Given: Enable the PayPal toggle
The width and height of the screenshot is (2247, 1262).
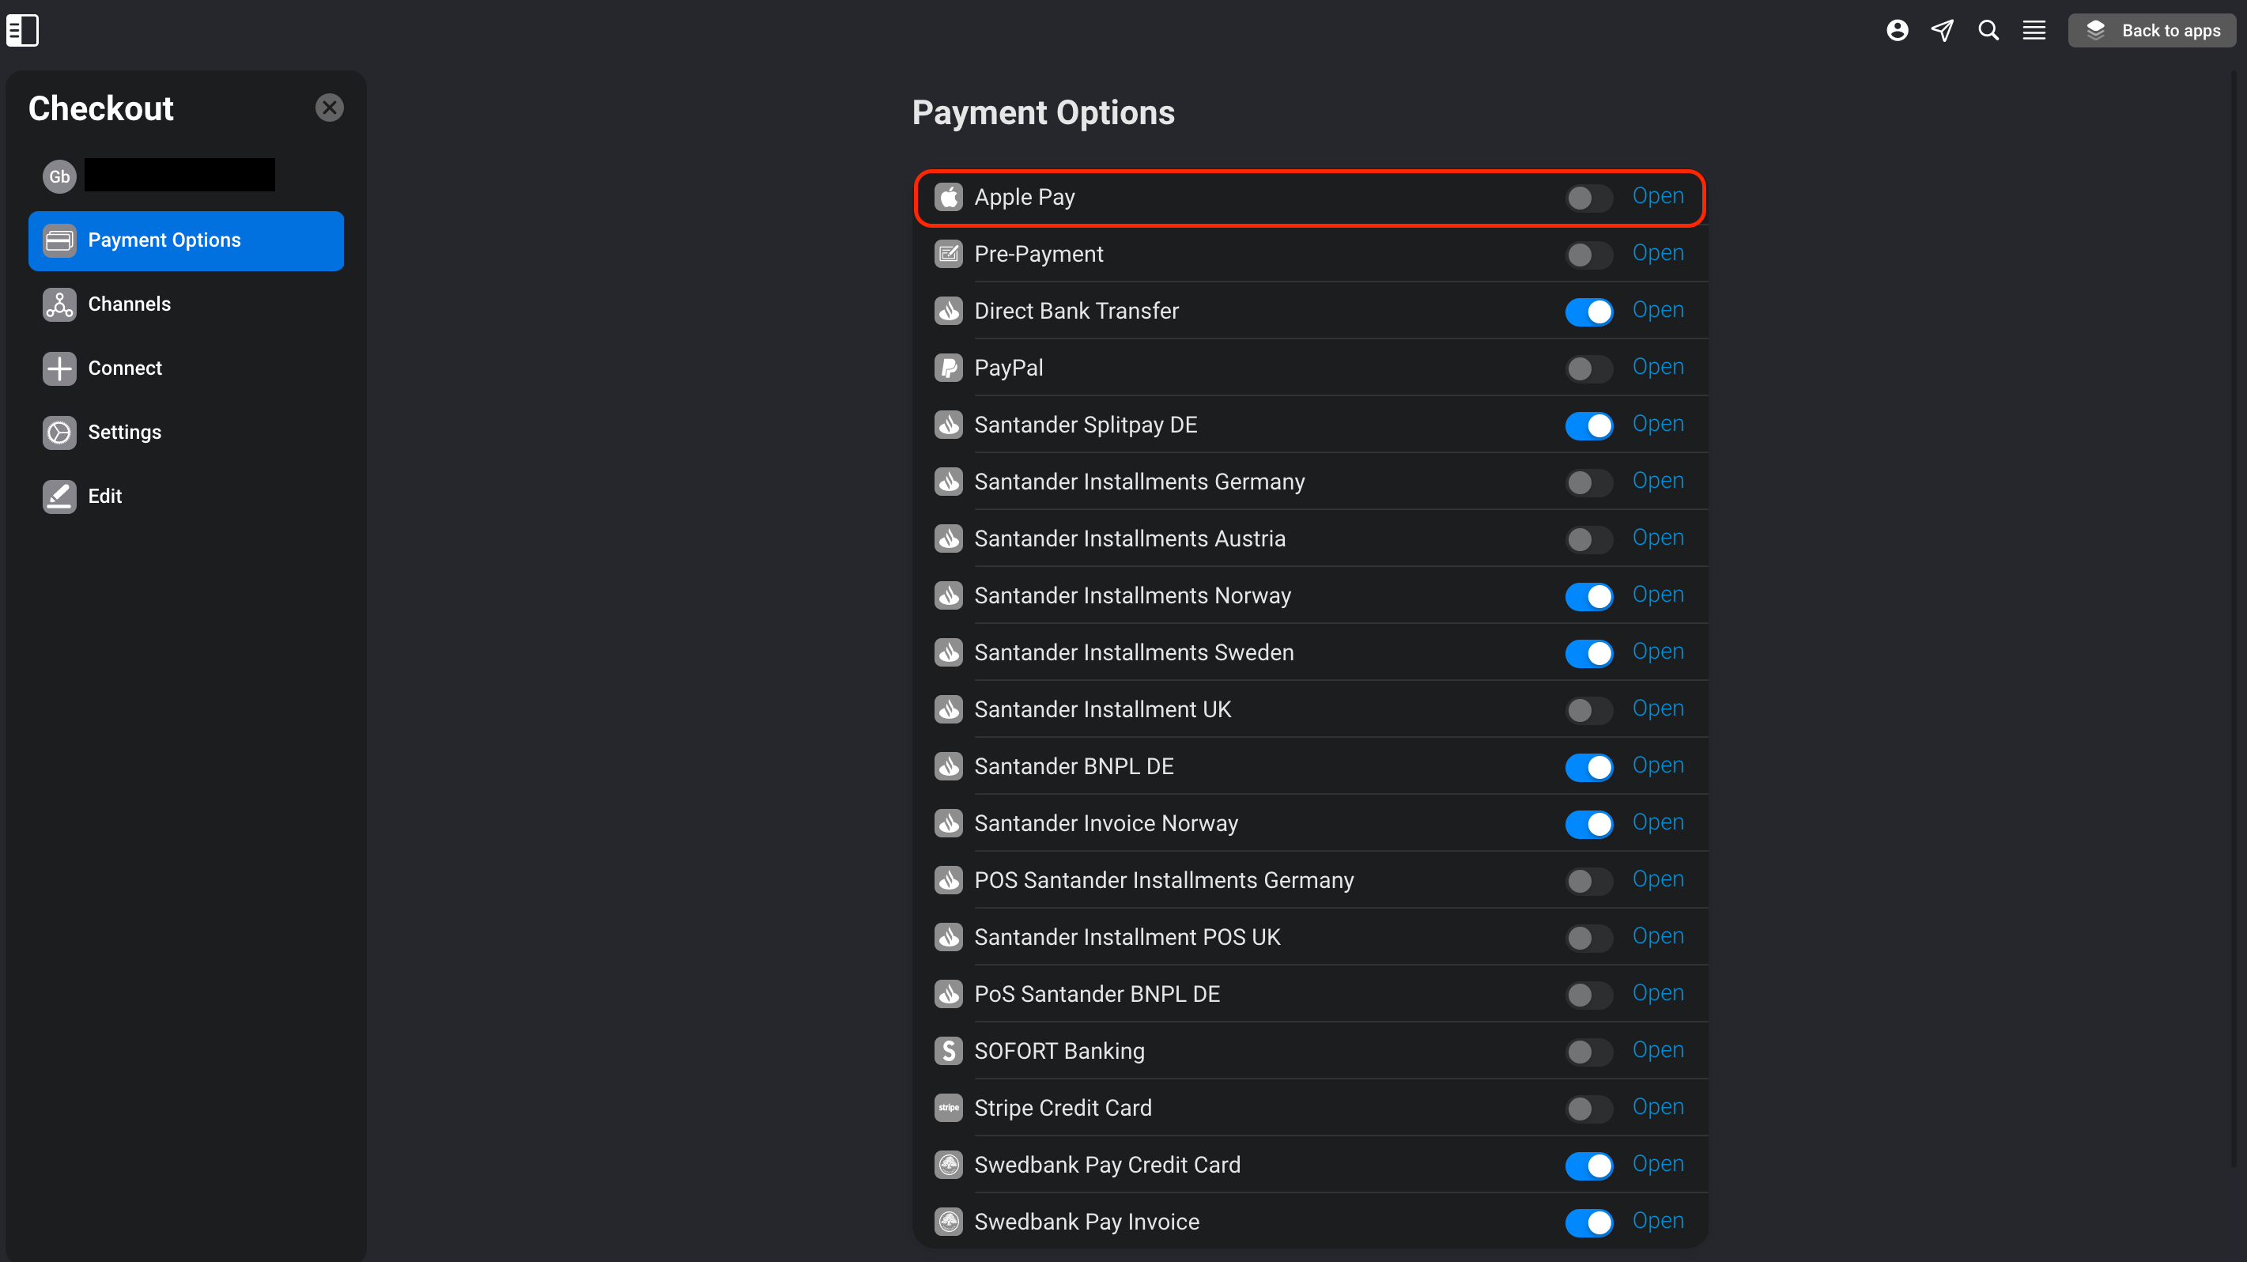Looking at the screenshot, I should click(1588, 369).
